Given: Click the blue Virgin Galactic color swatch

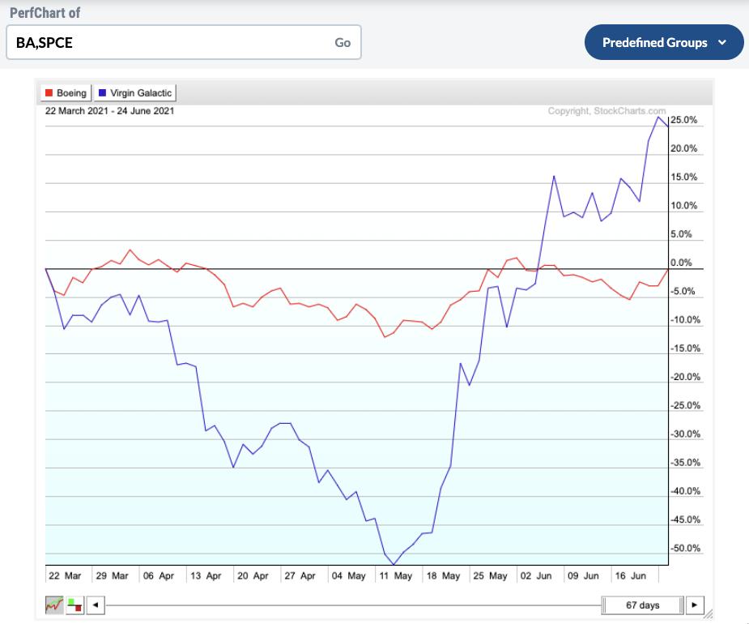Looking at the screenshot, I should tap(102, 93).
